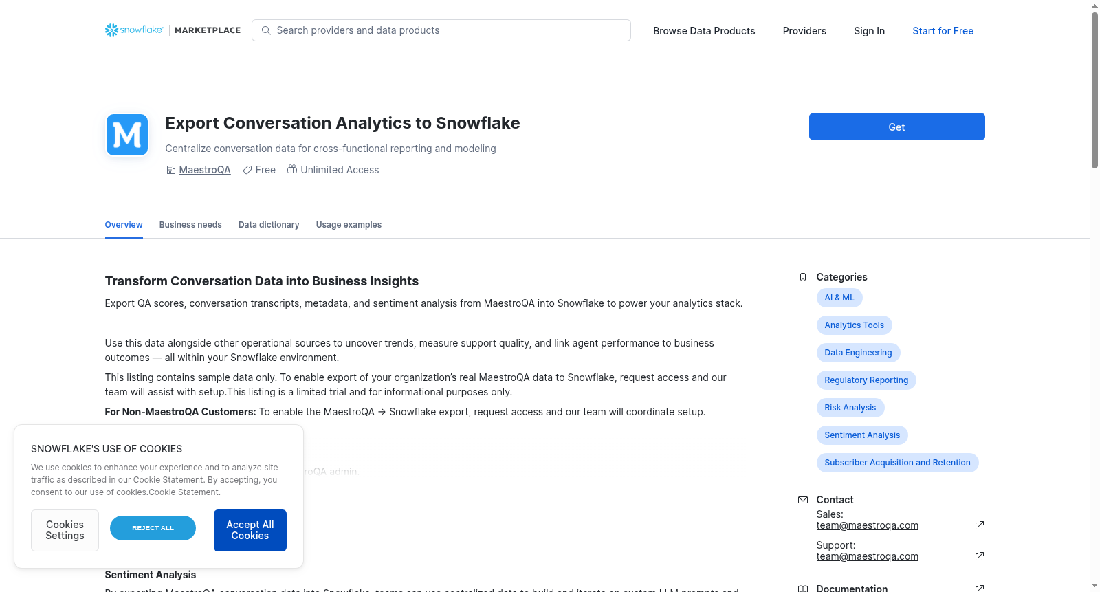Click the search magnifier icon
Viewport: 1100px width, 592px height.
pos(266,30)
